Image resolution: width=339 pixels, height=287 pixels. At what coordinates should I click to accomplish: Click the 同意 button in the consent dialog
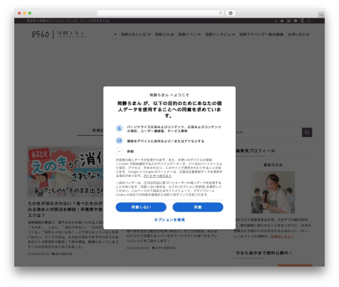click(198, 207)
